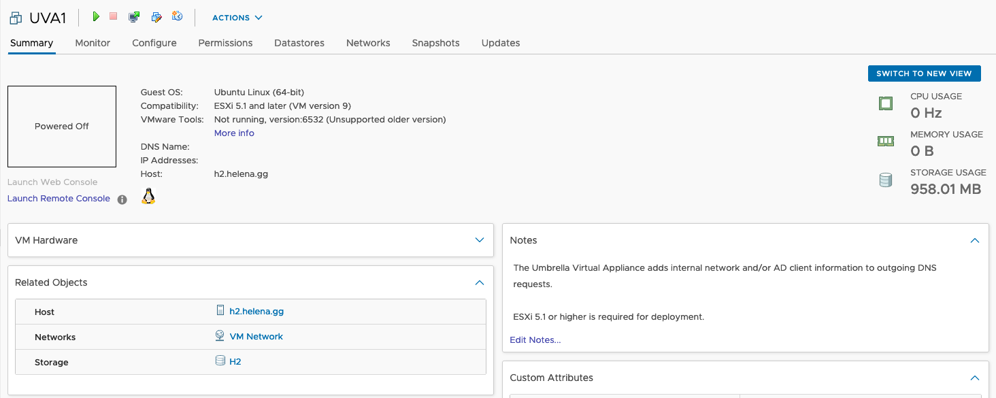Open the h2.helena.gg host link in Related Objects
This screenshot has width=996, height=398.
pyautogui.click(x=256, y=312)
